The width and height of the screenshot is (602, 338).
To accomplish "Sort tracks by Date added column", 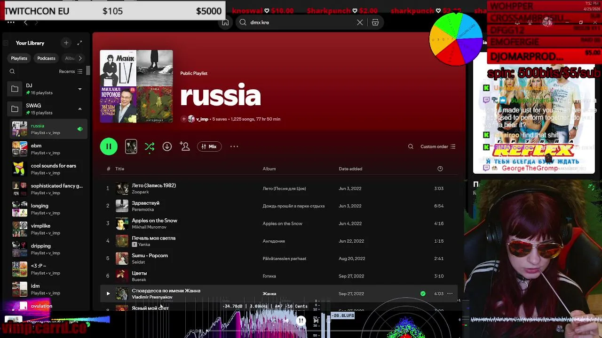I will click(350, 169).
